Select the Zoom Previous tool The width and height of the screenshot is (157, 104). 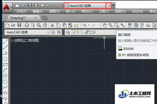point(122,25)
